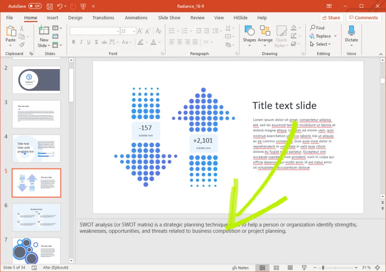Click Slide 5 of 34 indicator

pos(14,267)
